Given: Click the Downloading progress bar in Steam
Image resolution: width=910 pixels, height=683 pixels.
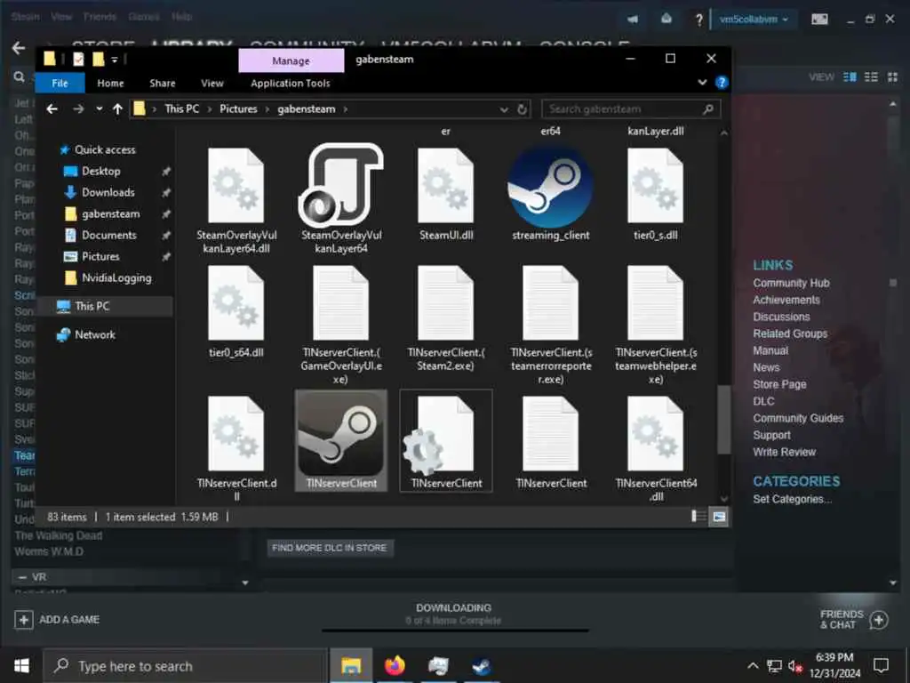Looking at the screenshot, I should coord(455,630).
